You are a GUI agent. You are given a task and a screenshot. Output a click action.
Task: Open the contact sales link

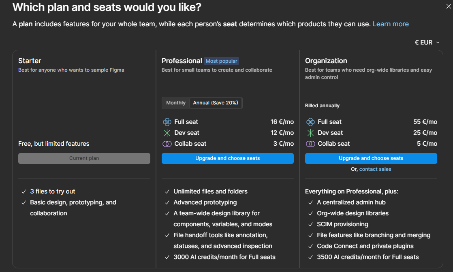pyautogui.click(x=375, y=169)
